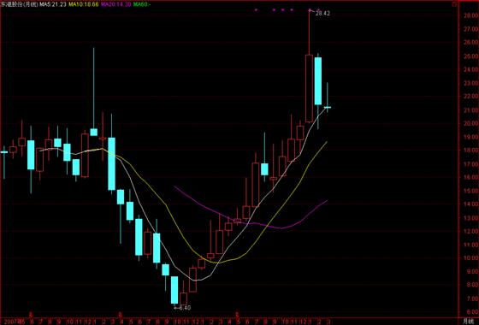This screenshot has width=479, height=325.
Task: Click the cyan candle with long upper wick near 25
Action: pos(94,132)
